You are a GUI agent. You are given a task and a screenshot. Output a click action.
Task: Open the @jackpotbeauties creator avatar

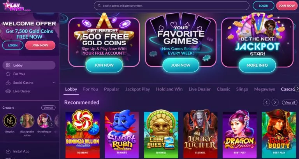pos(27,121)
